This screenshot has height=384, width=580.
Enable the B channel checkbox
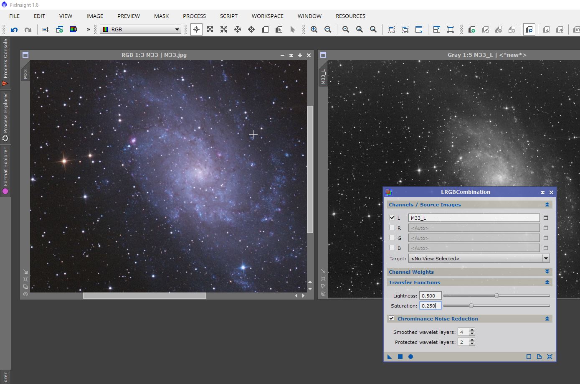(x=392, y=248)
